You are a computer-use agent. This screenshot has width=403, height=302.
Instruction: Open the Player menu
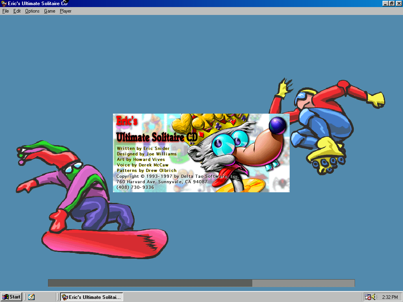(66, 11)
